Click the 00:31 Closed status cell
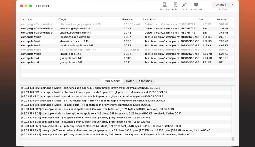The height and width of the screenshot is (147, 255). pos(132,50)
